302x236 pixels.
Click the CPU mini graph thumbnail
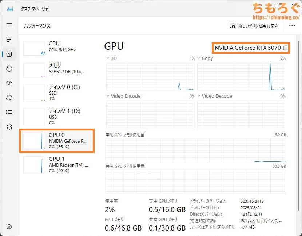point(34,48)
